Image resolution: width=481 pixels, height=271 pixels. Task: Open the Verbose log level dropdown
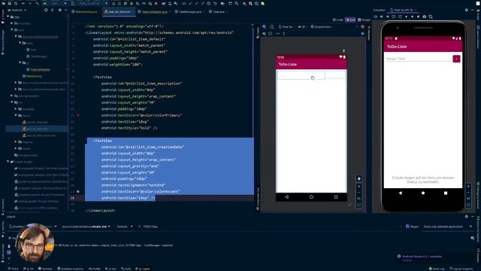tap(124, 227)
